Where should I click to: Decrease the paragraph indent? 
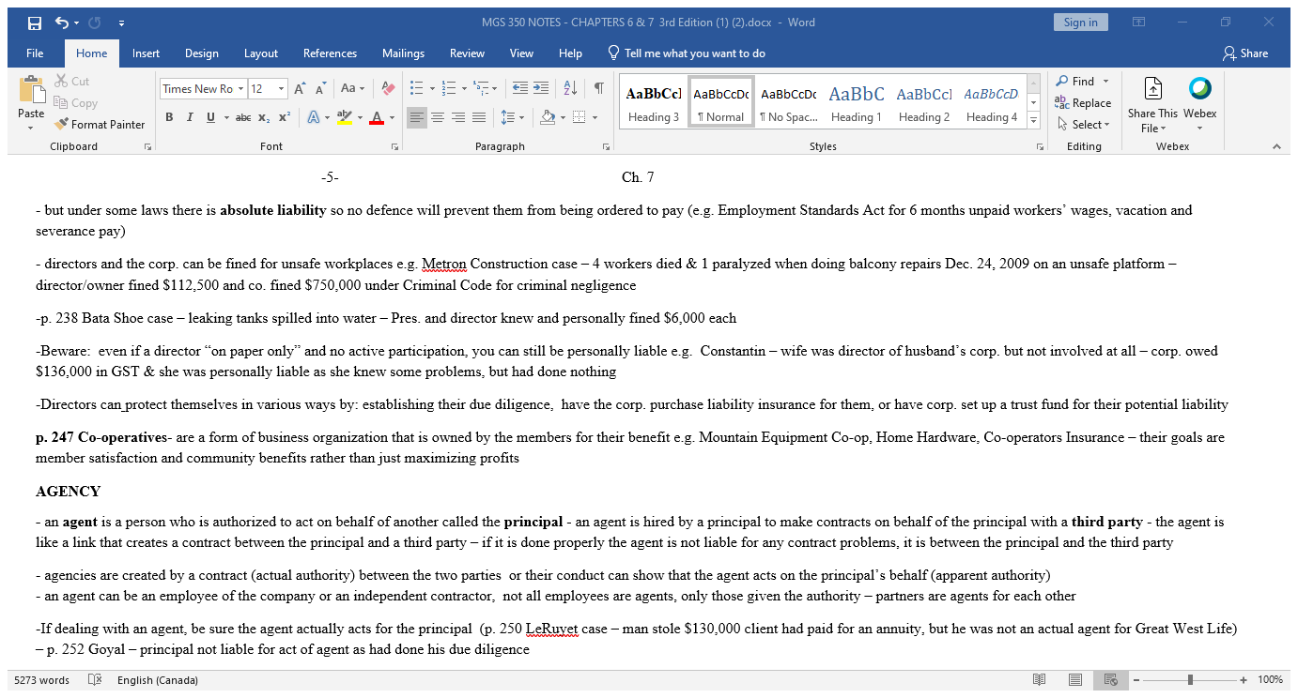pos(520,89)
